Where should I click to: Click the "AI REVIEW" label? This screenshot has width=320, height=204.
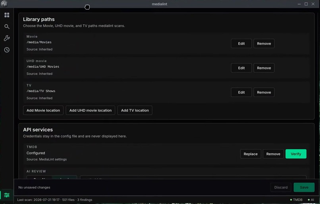click(x=36, y=171)
